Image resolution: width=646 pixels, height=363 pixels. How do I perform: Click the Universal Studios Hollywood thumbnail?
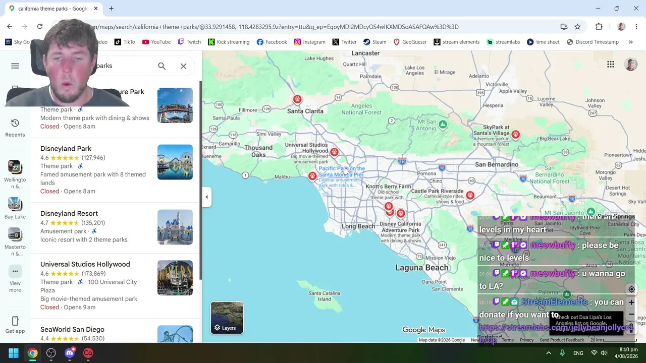tap(175, 278)
